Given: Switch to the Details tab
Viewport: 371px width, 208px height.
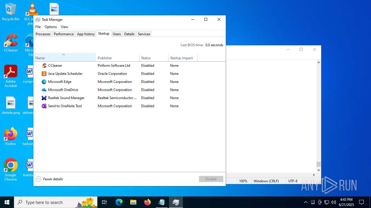Looking at the screenshot, I should tap(129, 34).
